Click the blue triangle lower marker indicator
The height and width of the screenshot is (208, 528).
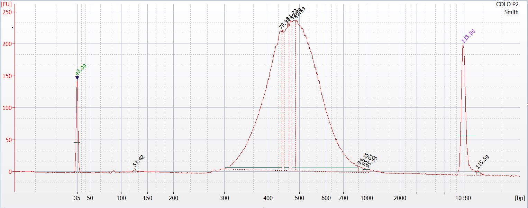click(77, 78)
